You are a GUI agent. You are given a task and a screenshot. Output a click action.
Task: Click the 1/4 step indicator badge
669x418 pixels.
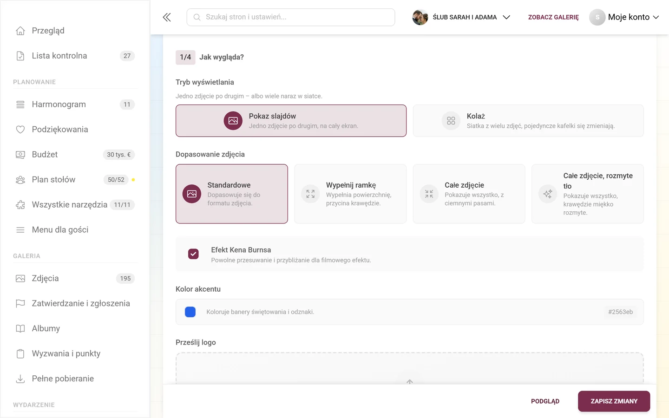(185, 57)
